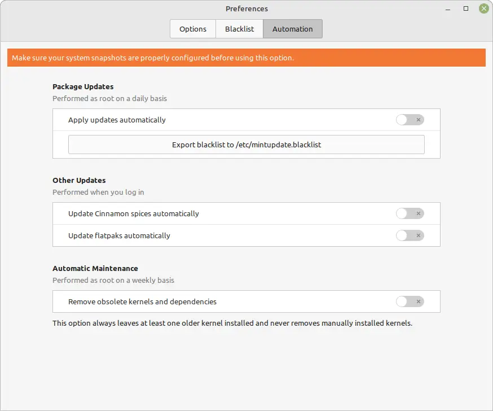Click the Update flatpaks automatically label
This screenshot has height=411, width=493.
point(119,236)
